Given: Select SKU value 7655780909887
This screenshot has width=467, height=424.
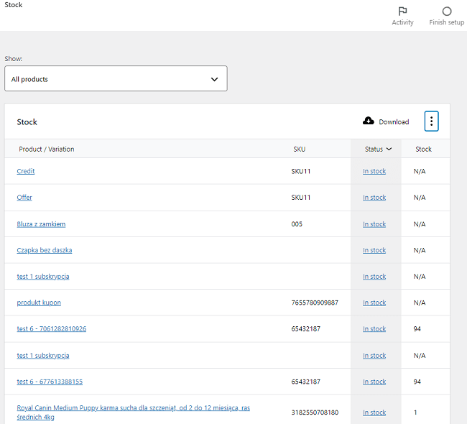Looking at the screenshot, I should pos(315,303).
